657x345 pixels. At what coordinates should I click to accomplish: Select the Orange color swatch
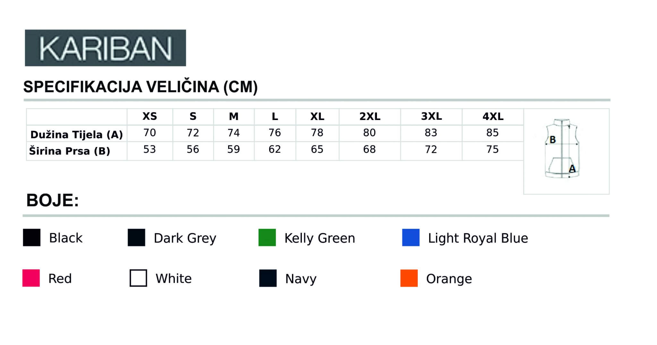(x=409, y=278)
